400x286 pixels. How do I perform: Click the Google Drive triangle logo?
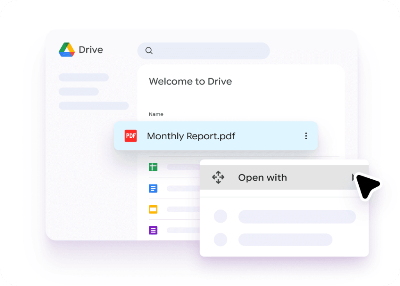(x=67, y=50)
